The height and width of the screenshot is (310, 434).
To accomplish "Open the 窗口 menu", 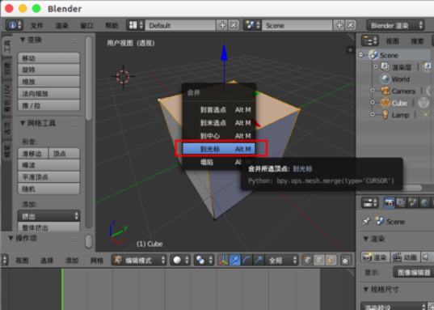I will pos(86,26).
